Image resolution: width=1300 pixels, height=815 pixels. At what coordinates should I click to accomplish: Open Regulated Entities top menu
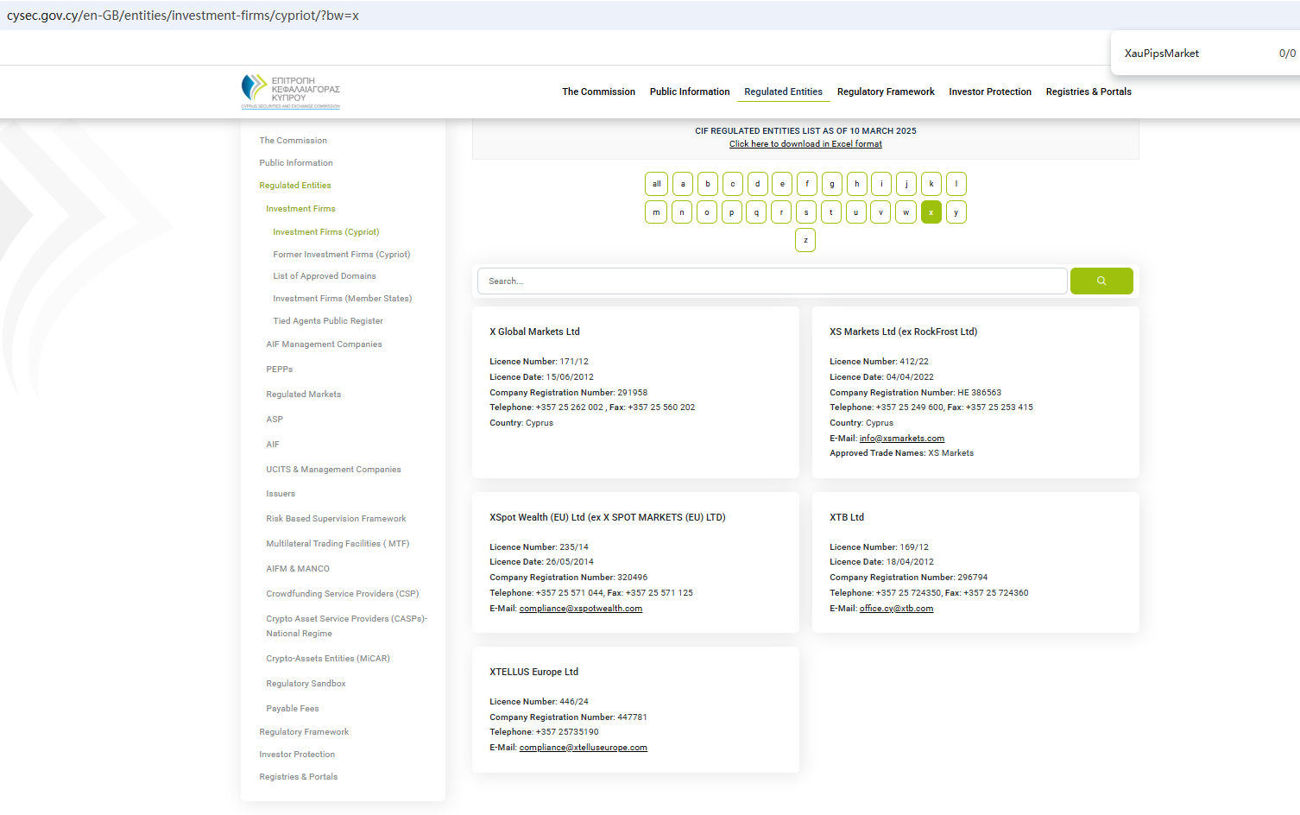point(784,92)
